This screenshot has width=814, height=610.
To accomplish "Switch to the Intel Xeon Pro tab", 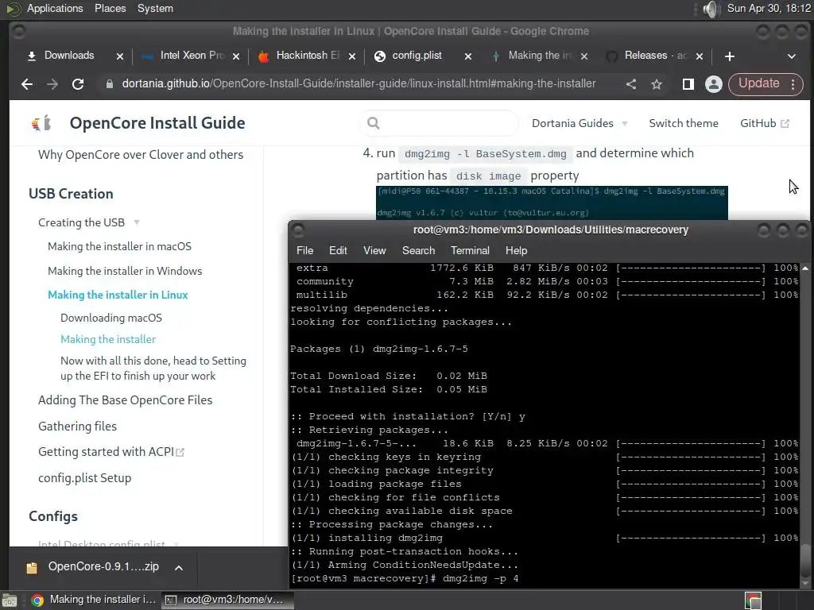I will (189, 56).
